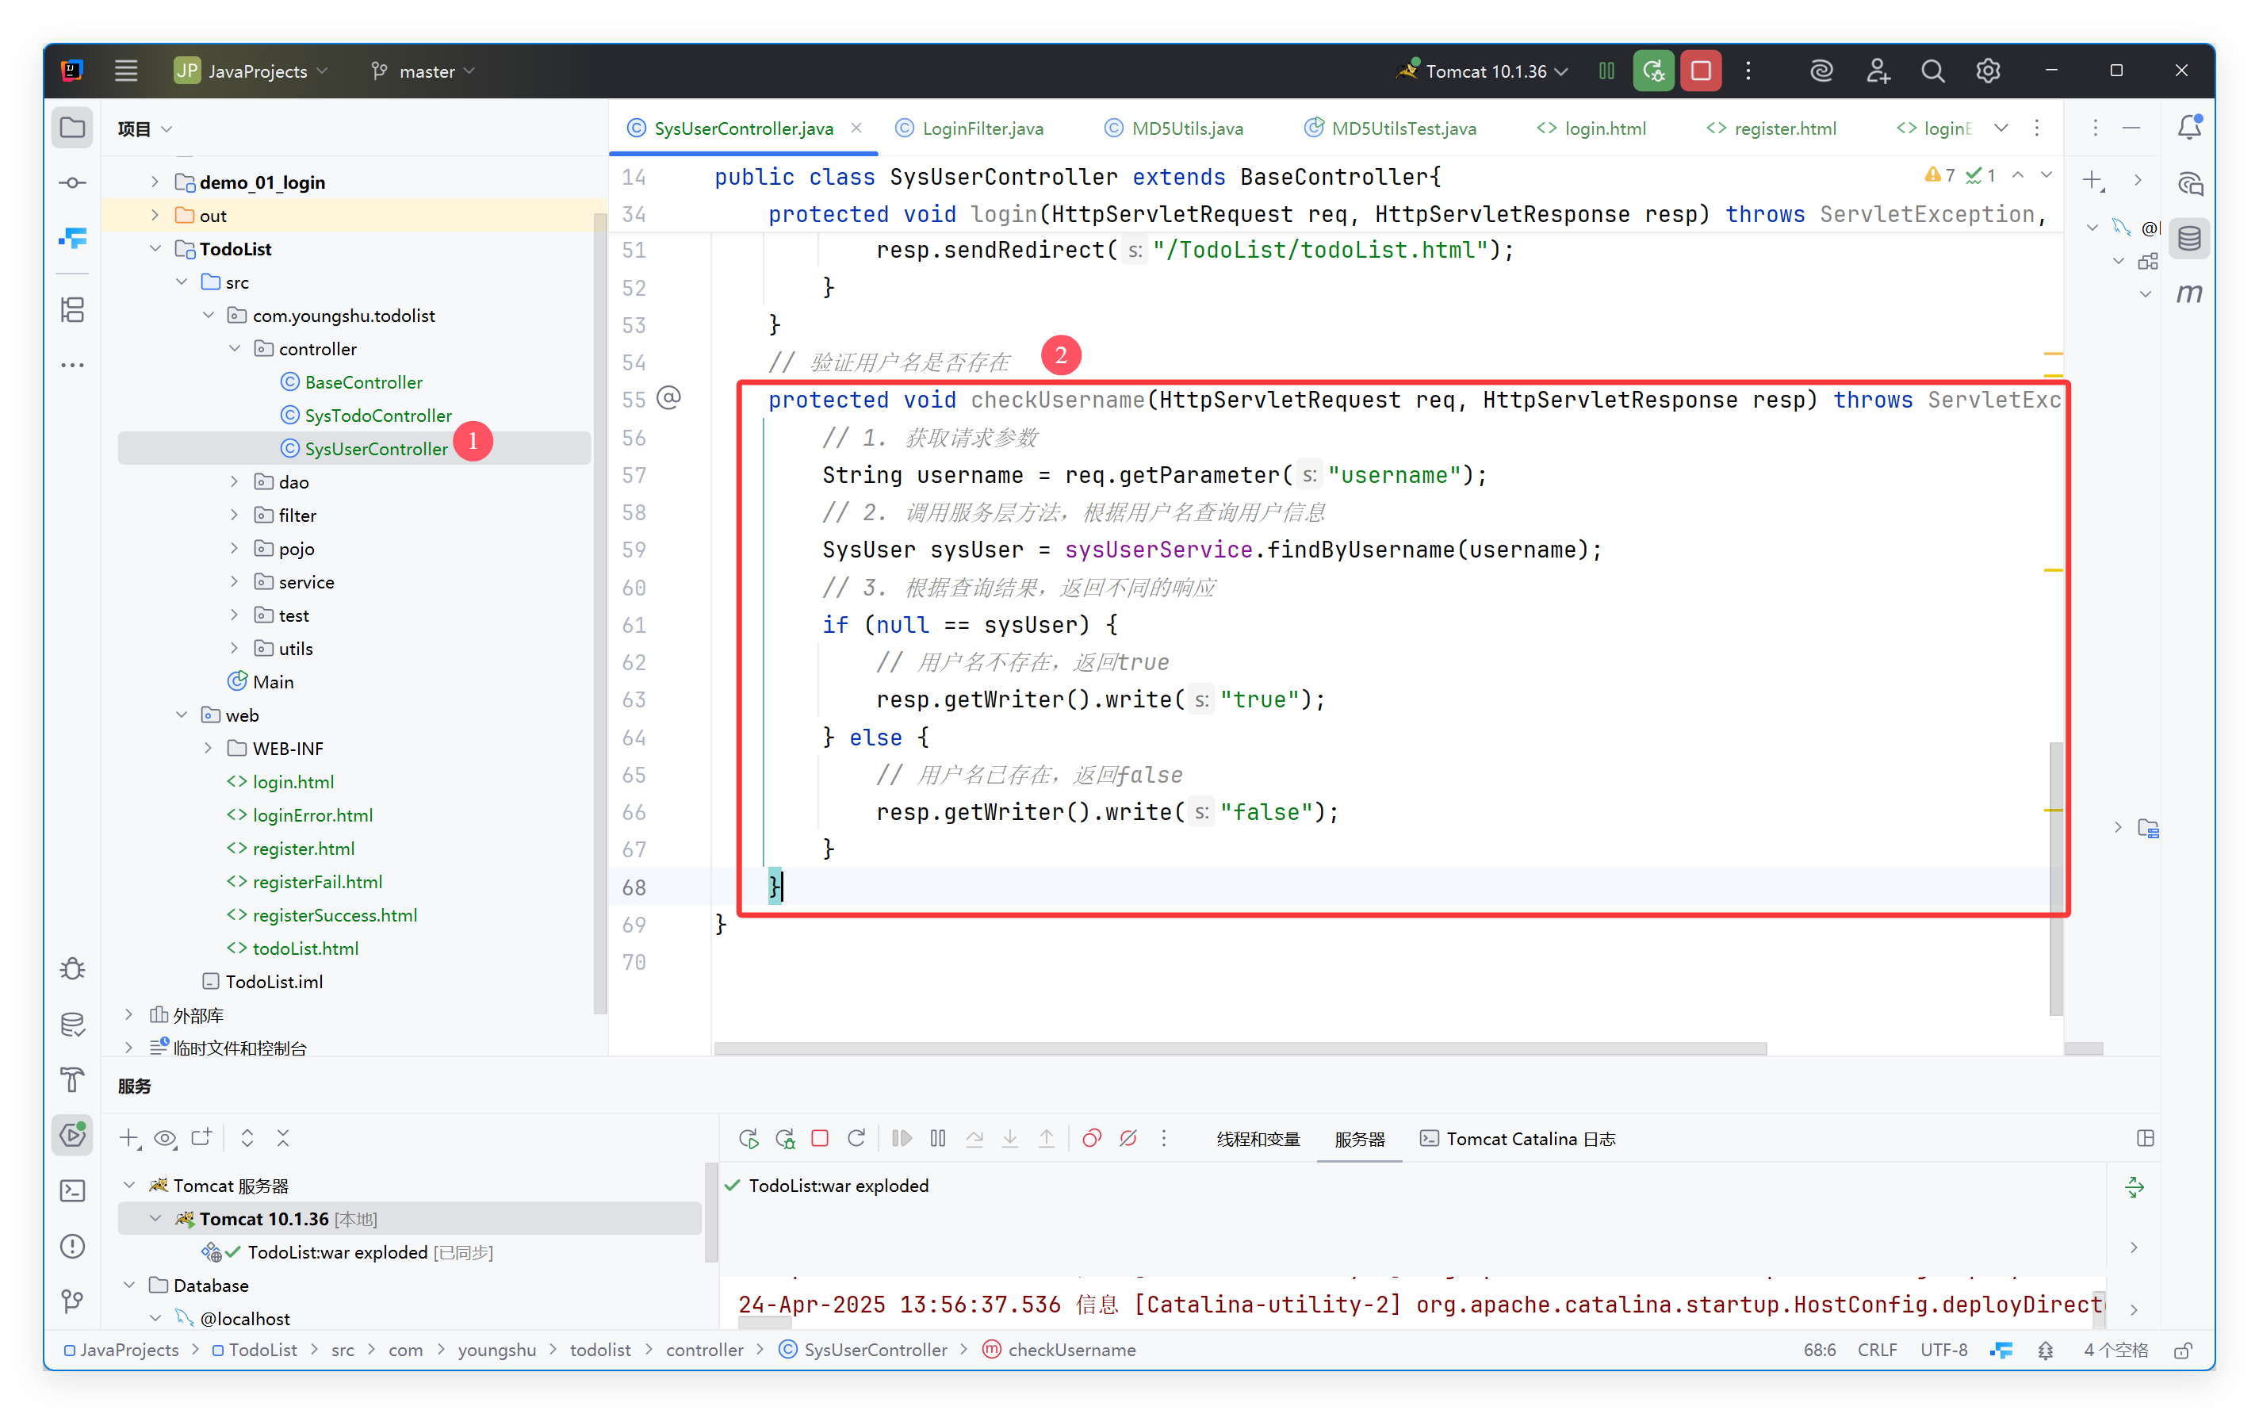Switch to MD5Utils.java tab
2259x1414 pixels.
tap(1174, 128)
